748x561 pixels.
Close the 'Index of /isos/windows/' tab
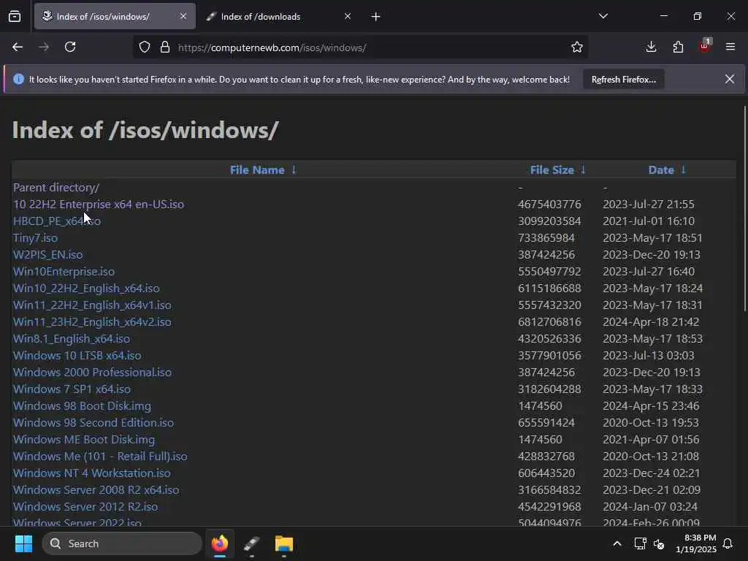[x=183, y=16]
